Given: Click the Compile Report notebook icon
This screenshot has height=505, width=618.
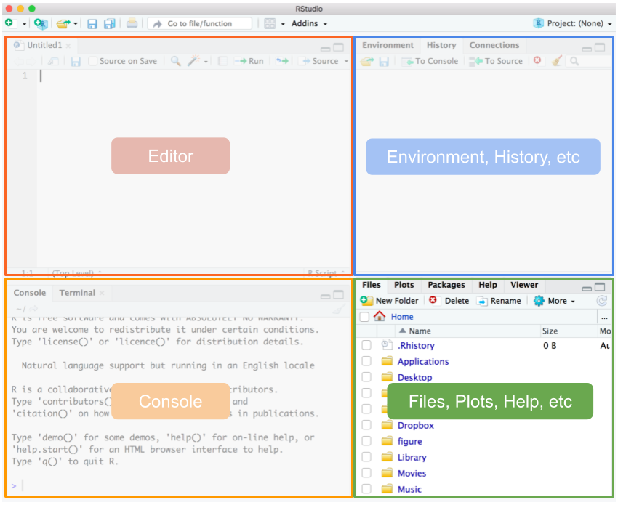Looking at the screenshot, I should coord(222,61).
